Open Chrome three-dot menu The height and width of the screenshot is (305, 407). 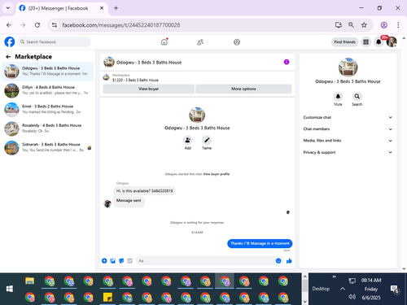click(398, 25)
